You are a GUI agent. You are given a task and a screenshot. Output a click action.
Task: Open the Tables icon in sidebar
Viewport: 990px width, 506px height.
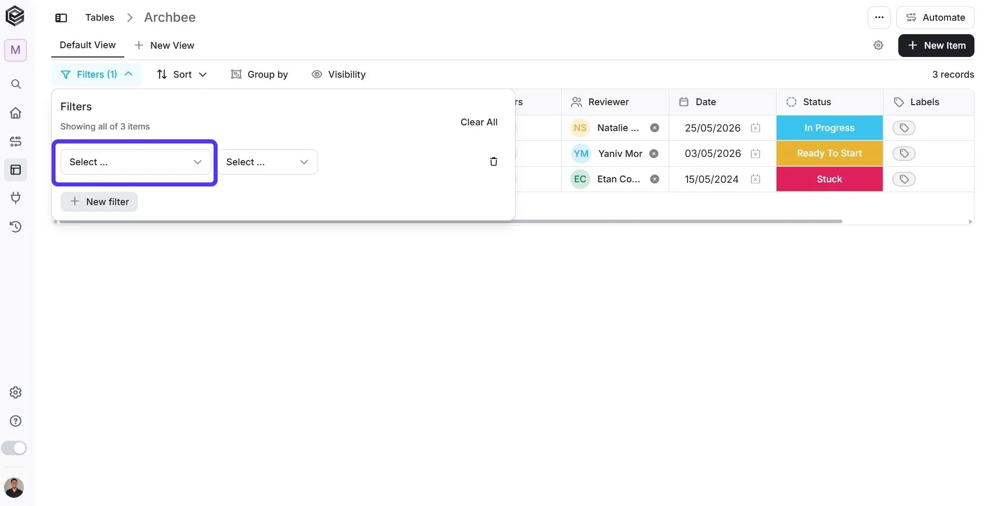[x=16, y=169]
